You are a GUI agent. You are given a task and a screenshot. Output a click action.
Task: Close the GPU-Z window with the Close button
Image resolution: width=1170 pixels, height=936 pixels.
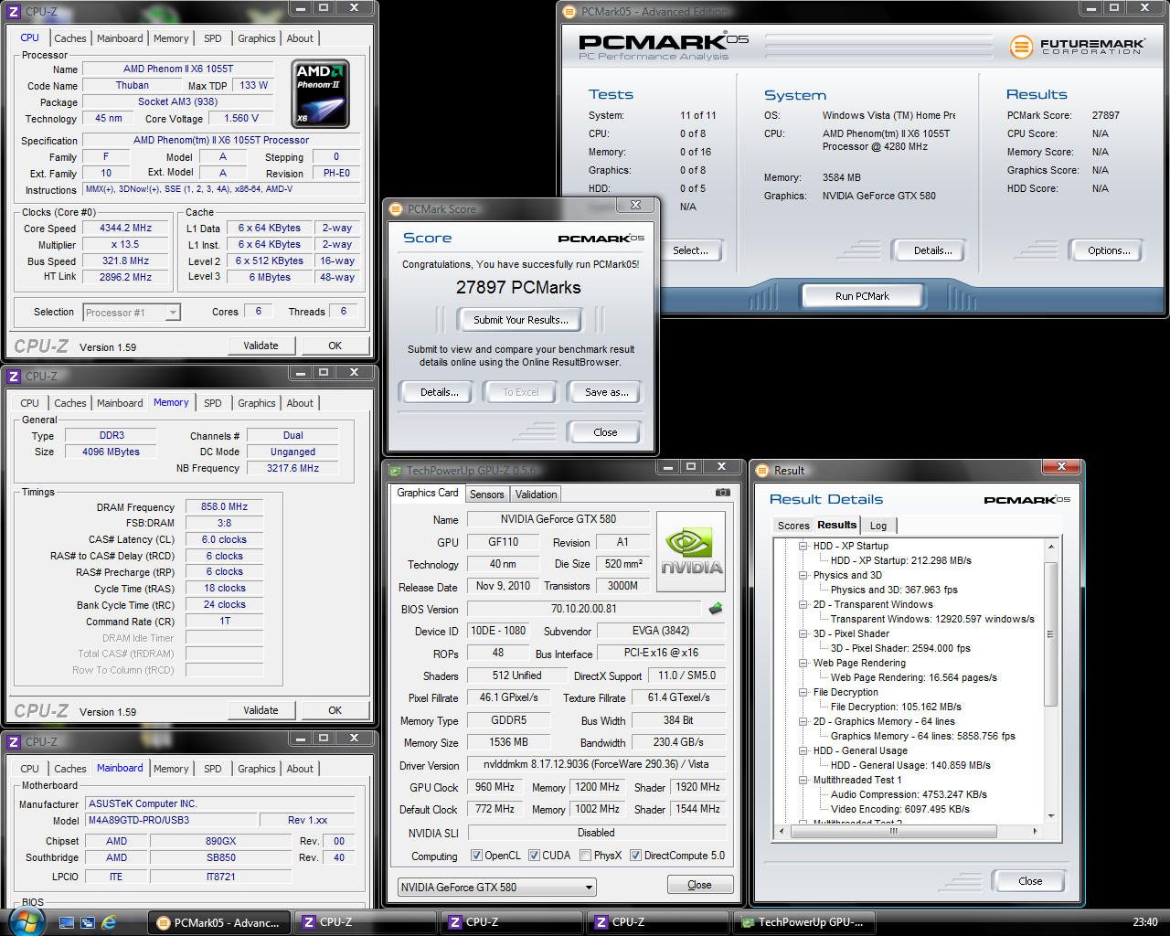[x=700, y=885]
